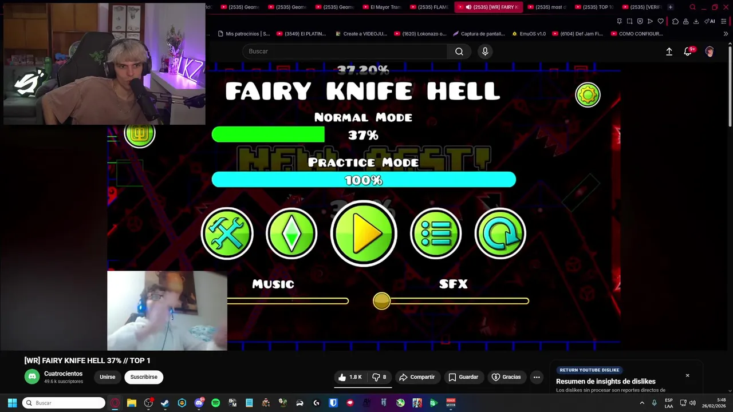Image resolution: width=733 pixels, height=412 pixels.
Task: Open Steam from the taskbar
Action: tap(165, 403)
